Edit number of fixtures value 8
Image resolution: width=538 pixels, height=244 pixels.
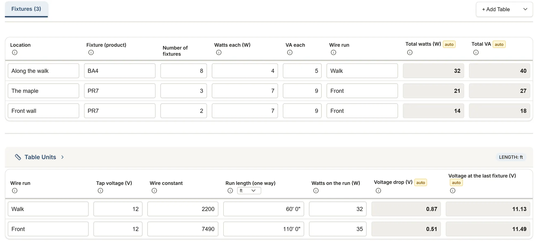(184, 71)
